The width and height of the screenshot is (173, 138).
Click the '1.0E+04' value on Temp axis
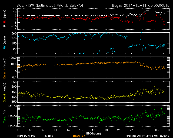point(12,126)
